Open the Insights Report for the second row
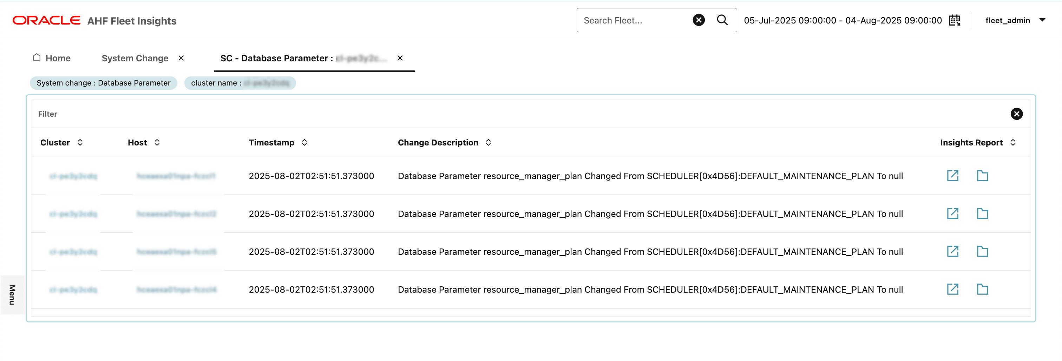The height and width of the screenshot is (361, 1062). coord(953,213)
